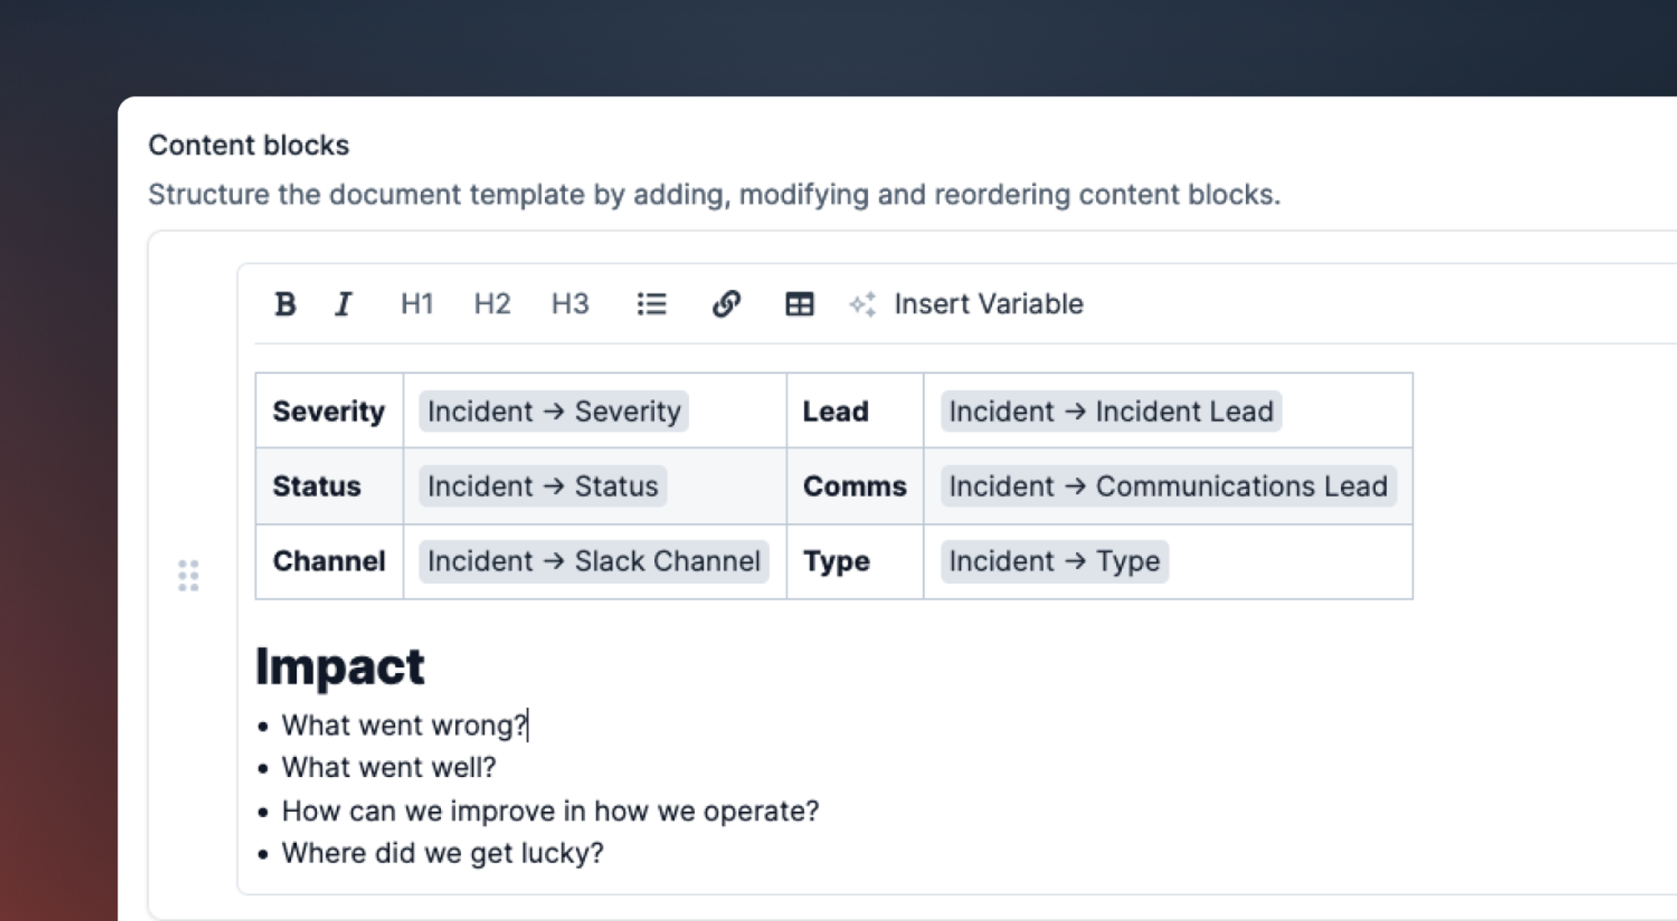
Task: Toggle italic formatting in editor toolbar
Action: [343, 304]
